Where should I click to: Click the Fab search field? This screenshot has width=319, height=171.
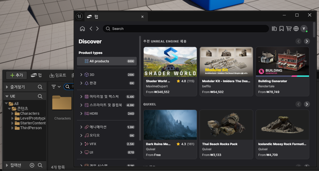pos(186,29)
